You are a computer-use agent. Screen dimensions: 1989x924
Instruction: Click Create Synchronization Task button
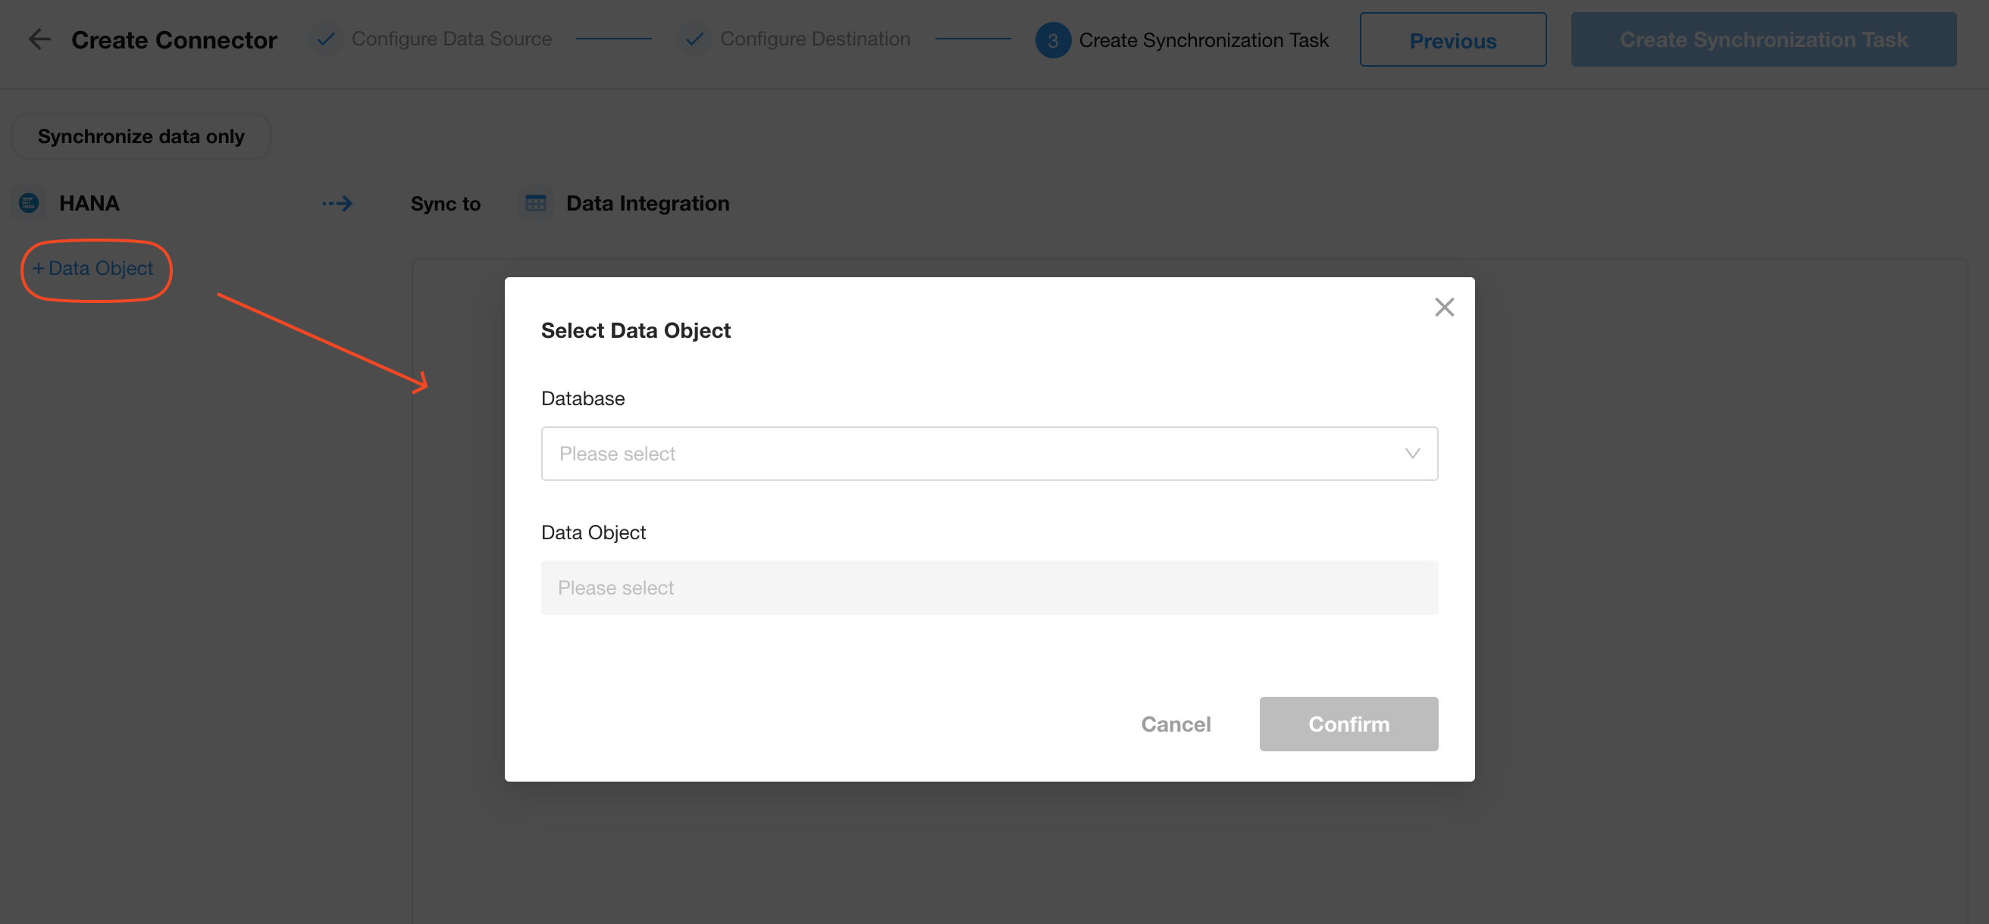tap(1763, 39)
